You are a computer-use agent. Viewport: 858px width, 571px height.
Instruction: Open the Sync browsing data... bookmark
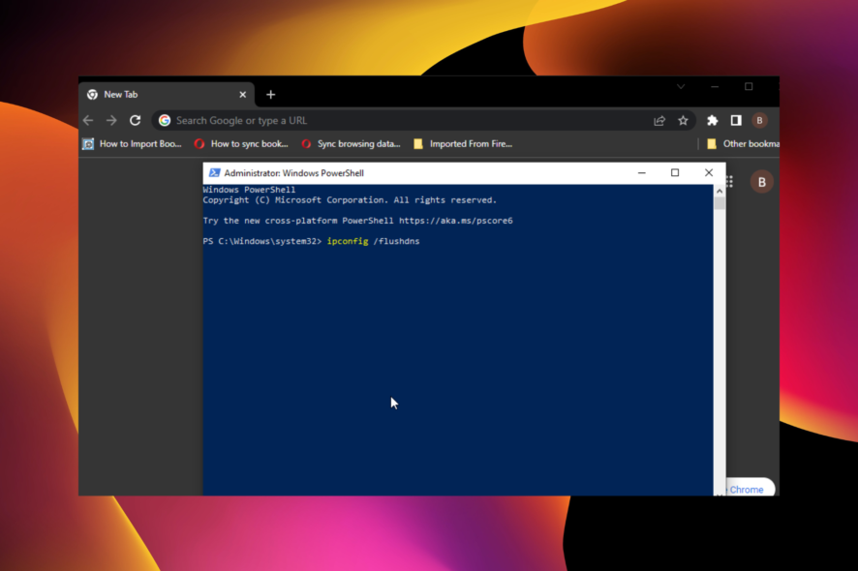(351, 144)
